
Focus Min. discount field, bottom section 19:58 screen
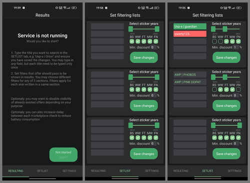pyautogui.click(x=153, y=144)
